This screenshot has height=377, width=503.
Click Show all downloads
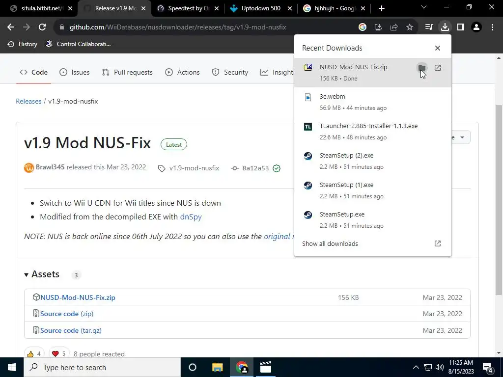[372, 243]
